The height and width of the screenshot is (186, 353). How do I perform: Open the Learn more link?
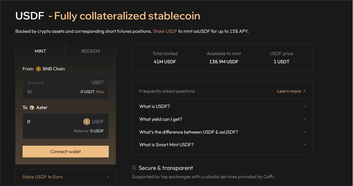(289, 91)
